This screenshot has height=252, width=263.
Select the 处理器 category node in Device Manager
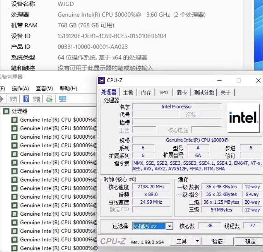pyautogui.click(x=20, y=111)
